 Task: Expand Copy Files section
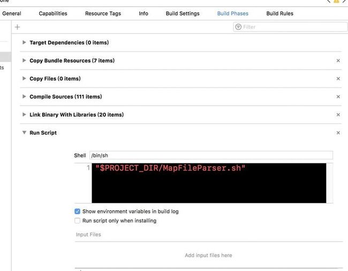[x=24, y=78]
